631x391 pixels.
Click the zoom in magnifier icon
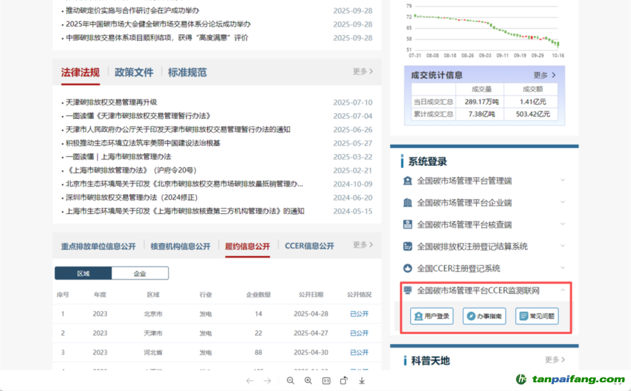click(308, 380)
